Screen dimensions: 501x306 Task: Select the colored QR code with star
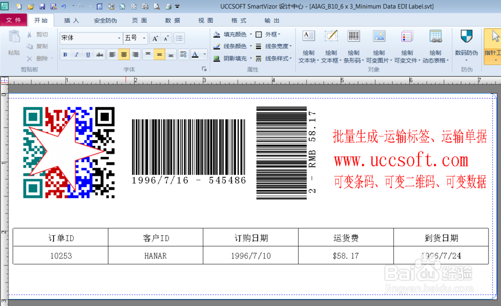tap(69, 153)
